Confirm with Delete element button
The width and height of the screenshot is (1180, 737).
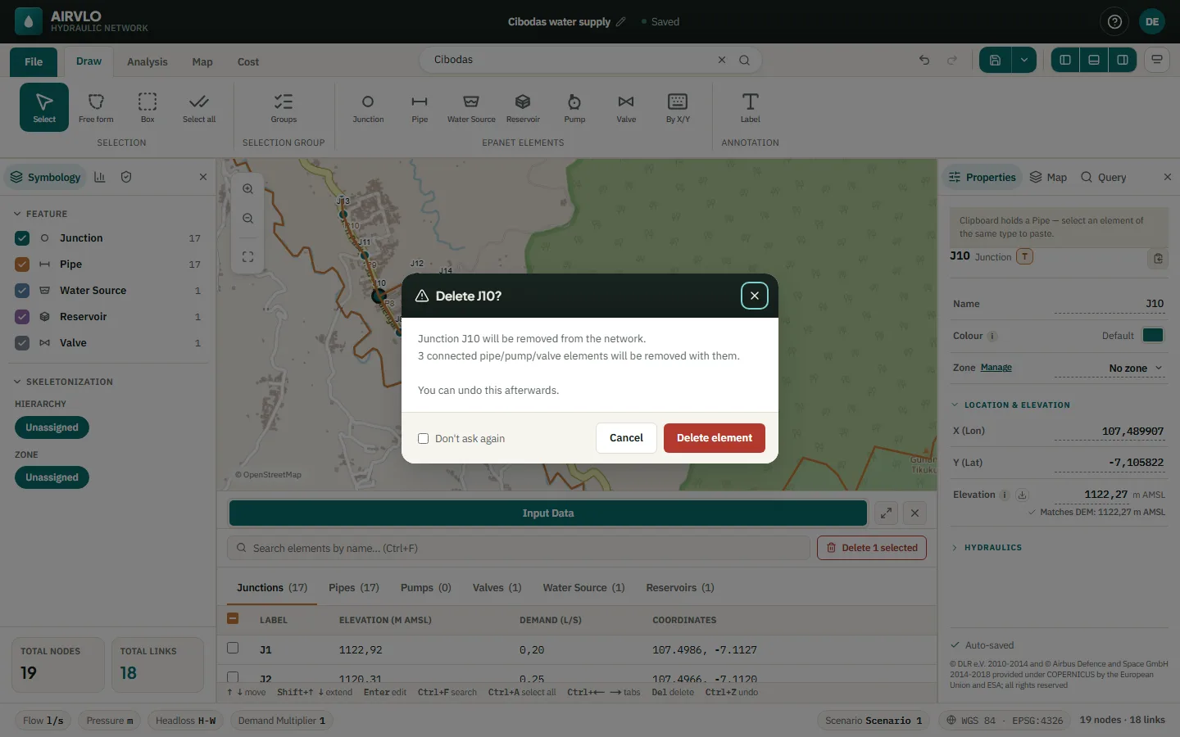715,438
